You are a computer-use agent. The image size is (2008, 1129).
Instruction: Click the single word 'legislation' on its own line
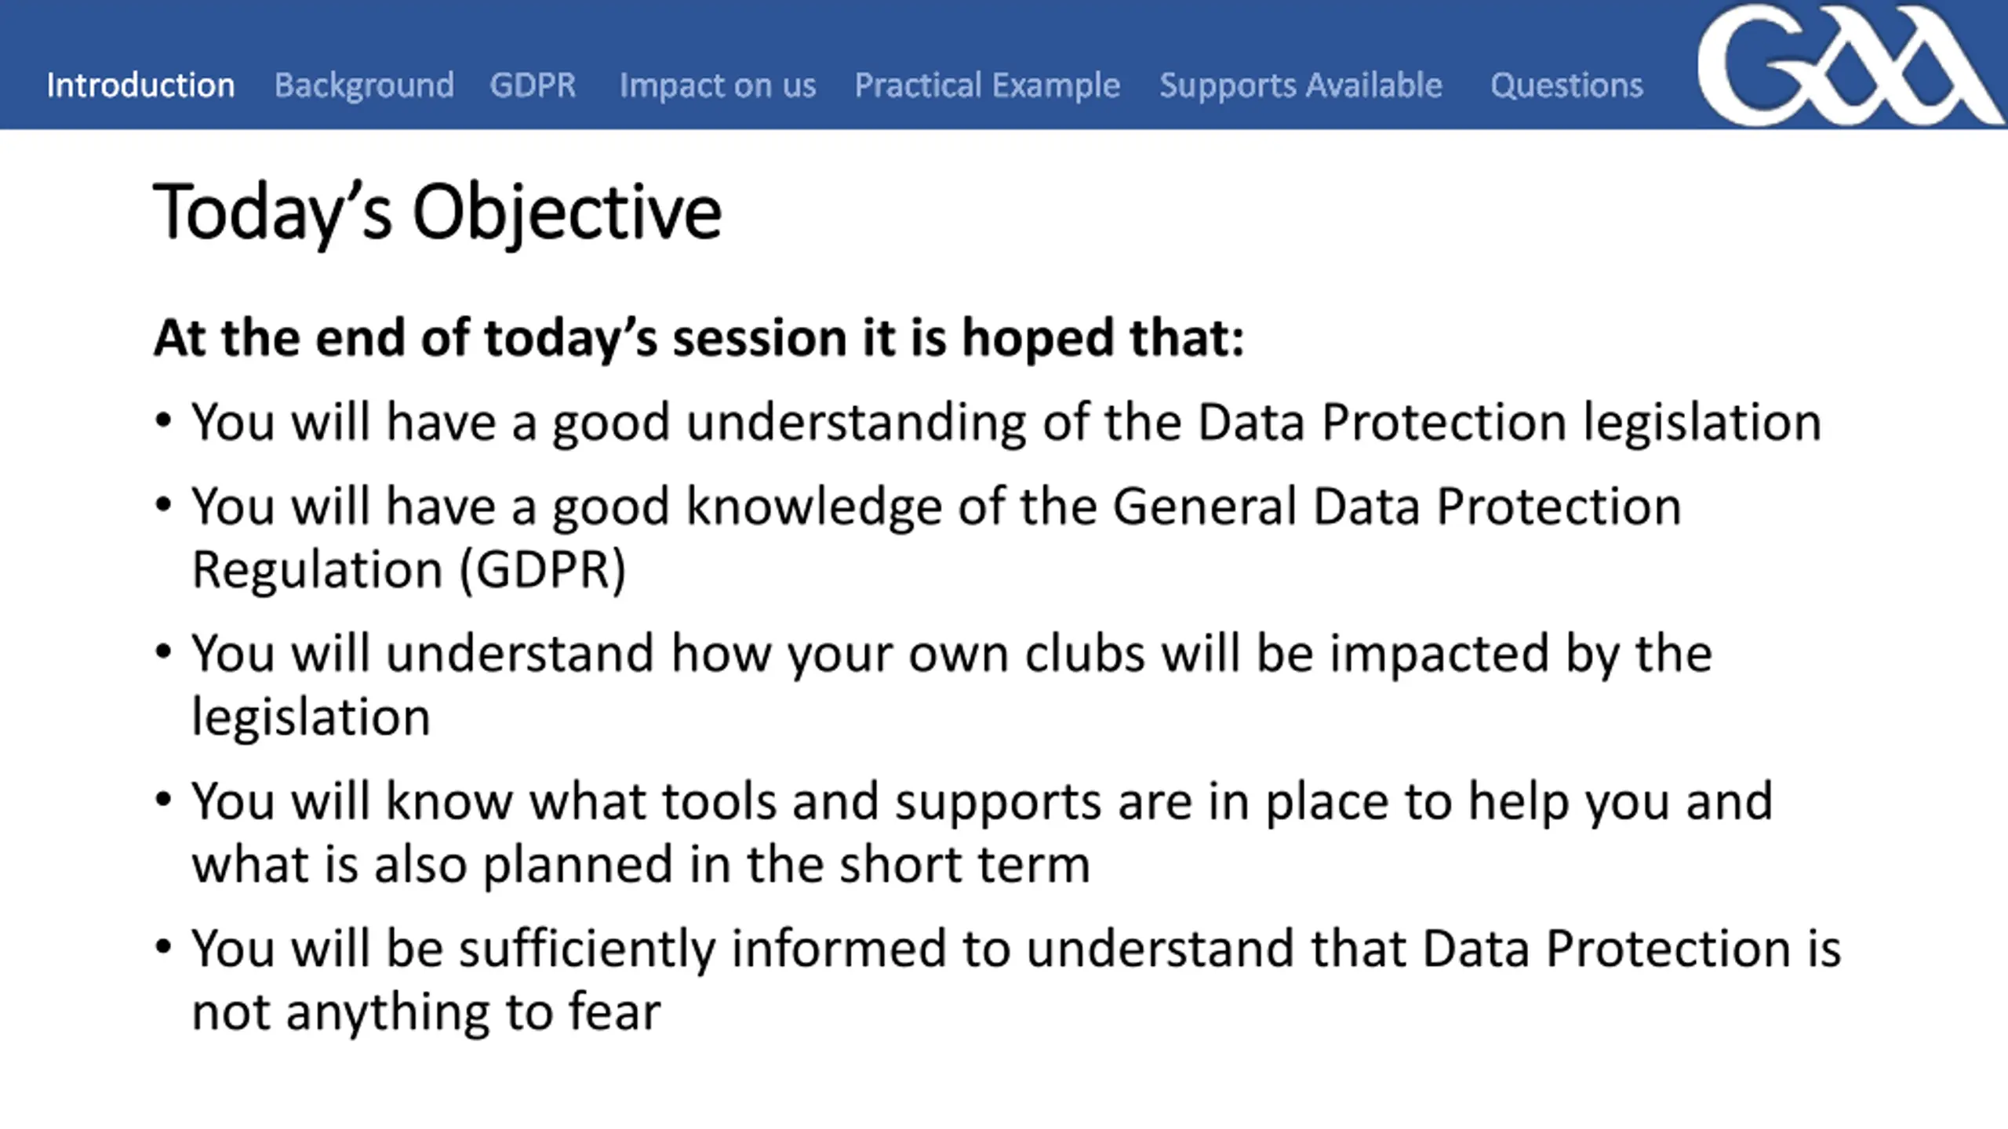pos(311,717)
